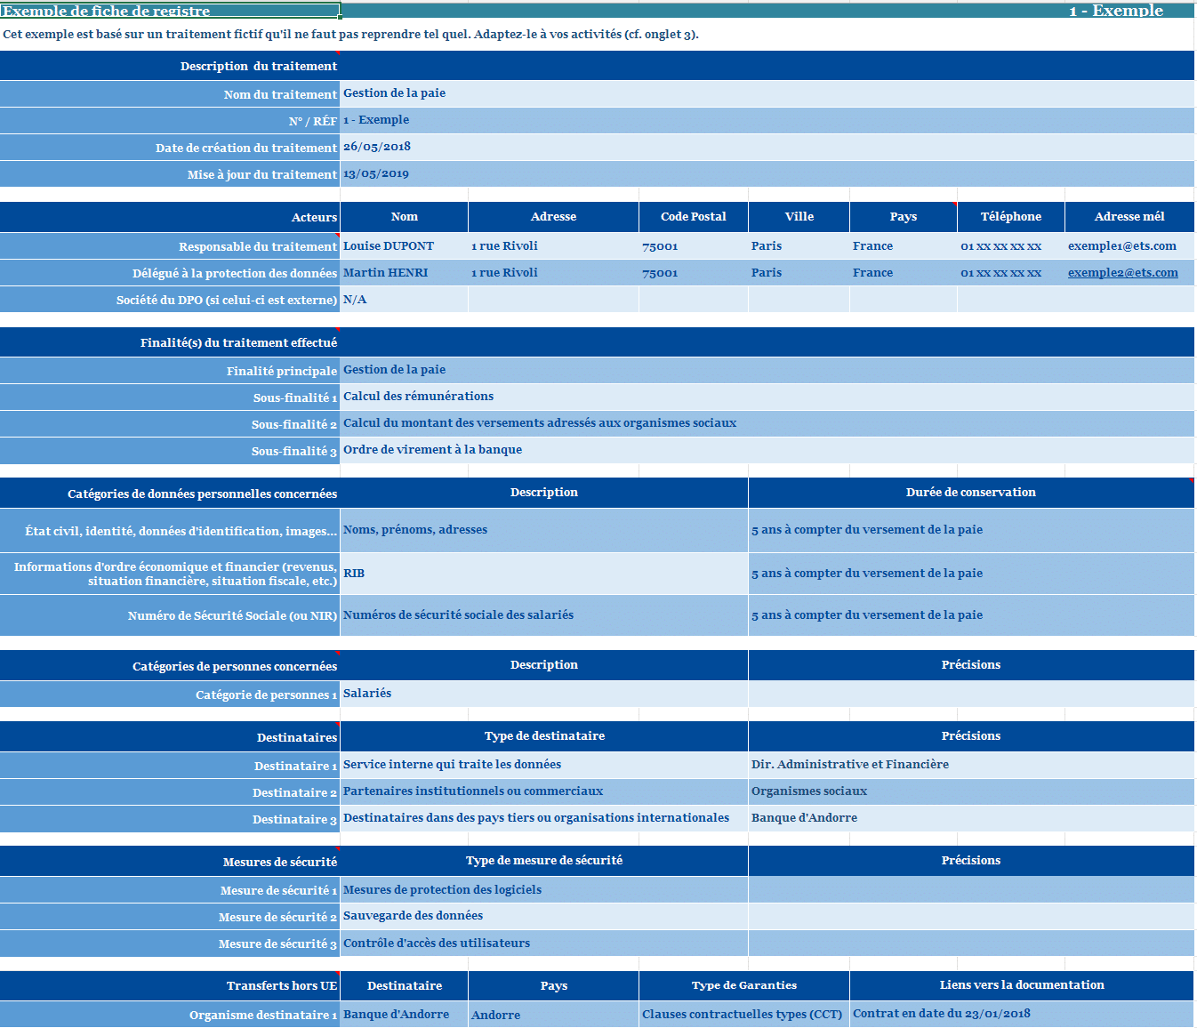1197x1028 pixels.
Task: Select the update date 13/05/2019
Action: point(767,174)
